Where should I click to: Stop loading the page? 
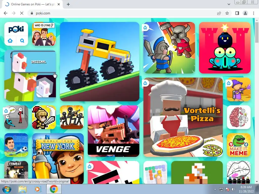coord(22,13)
